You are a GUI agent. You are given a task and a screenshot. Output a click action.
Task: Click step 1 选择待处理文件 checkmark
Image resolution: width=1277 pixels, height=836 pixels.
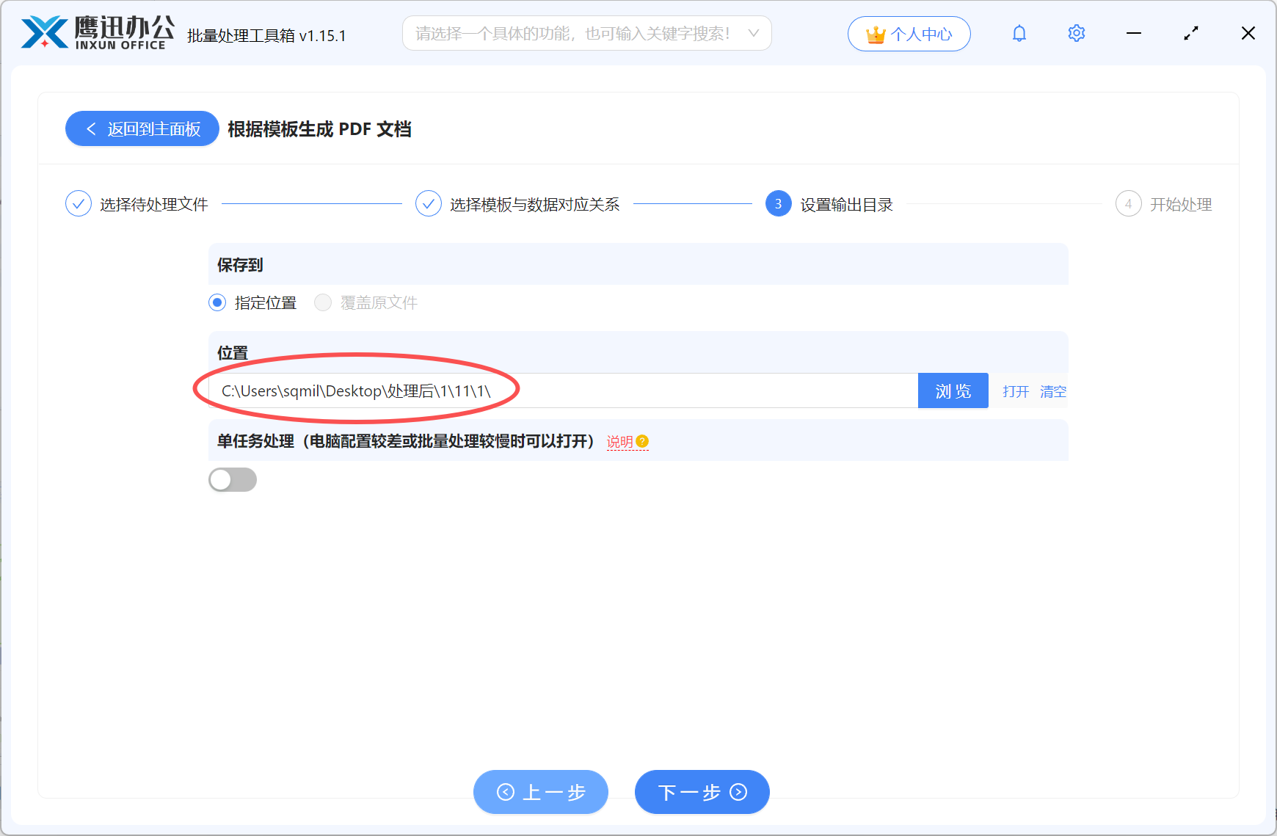coord(79,203)
